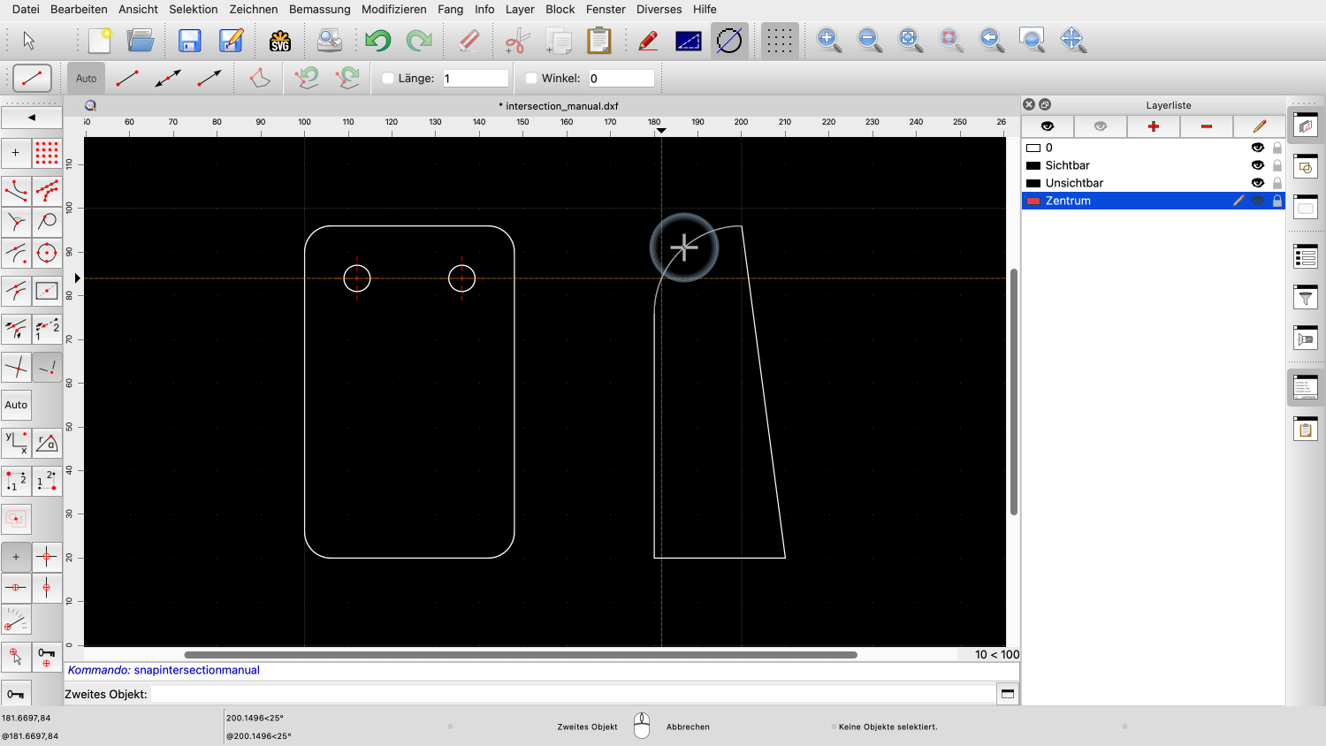This screenshot has width=1326, height=746.
Task: Open the Datei menu
Action: coord(26,9)
